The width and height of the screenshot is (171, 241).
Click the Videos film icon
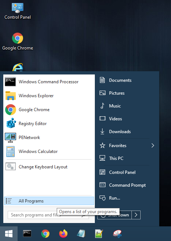(x=103, y=118)
